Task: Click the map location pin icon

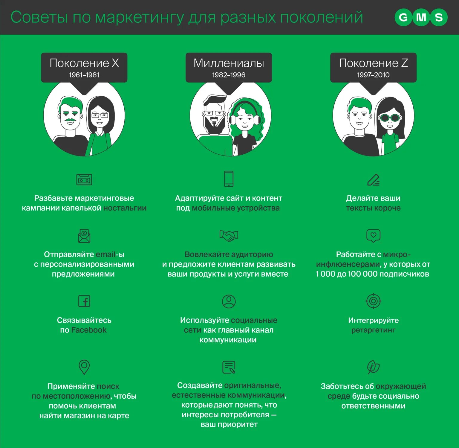Action: coord(84,367)
